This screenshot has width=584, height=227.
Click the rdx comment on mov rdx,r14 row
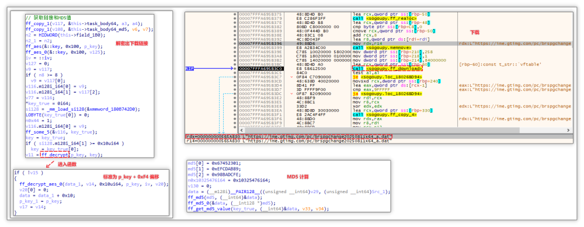coord(516,44)
